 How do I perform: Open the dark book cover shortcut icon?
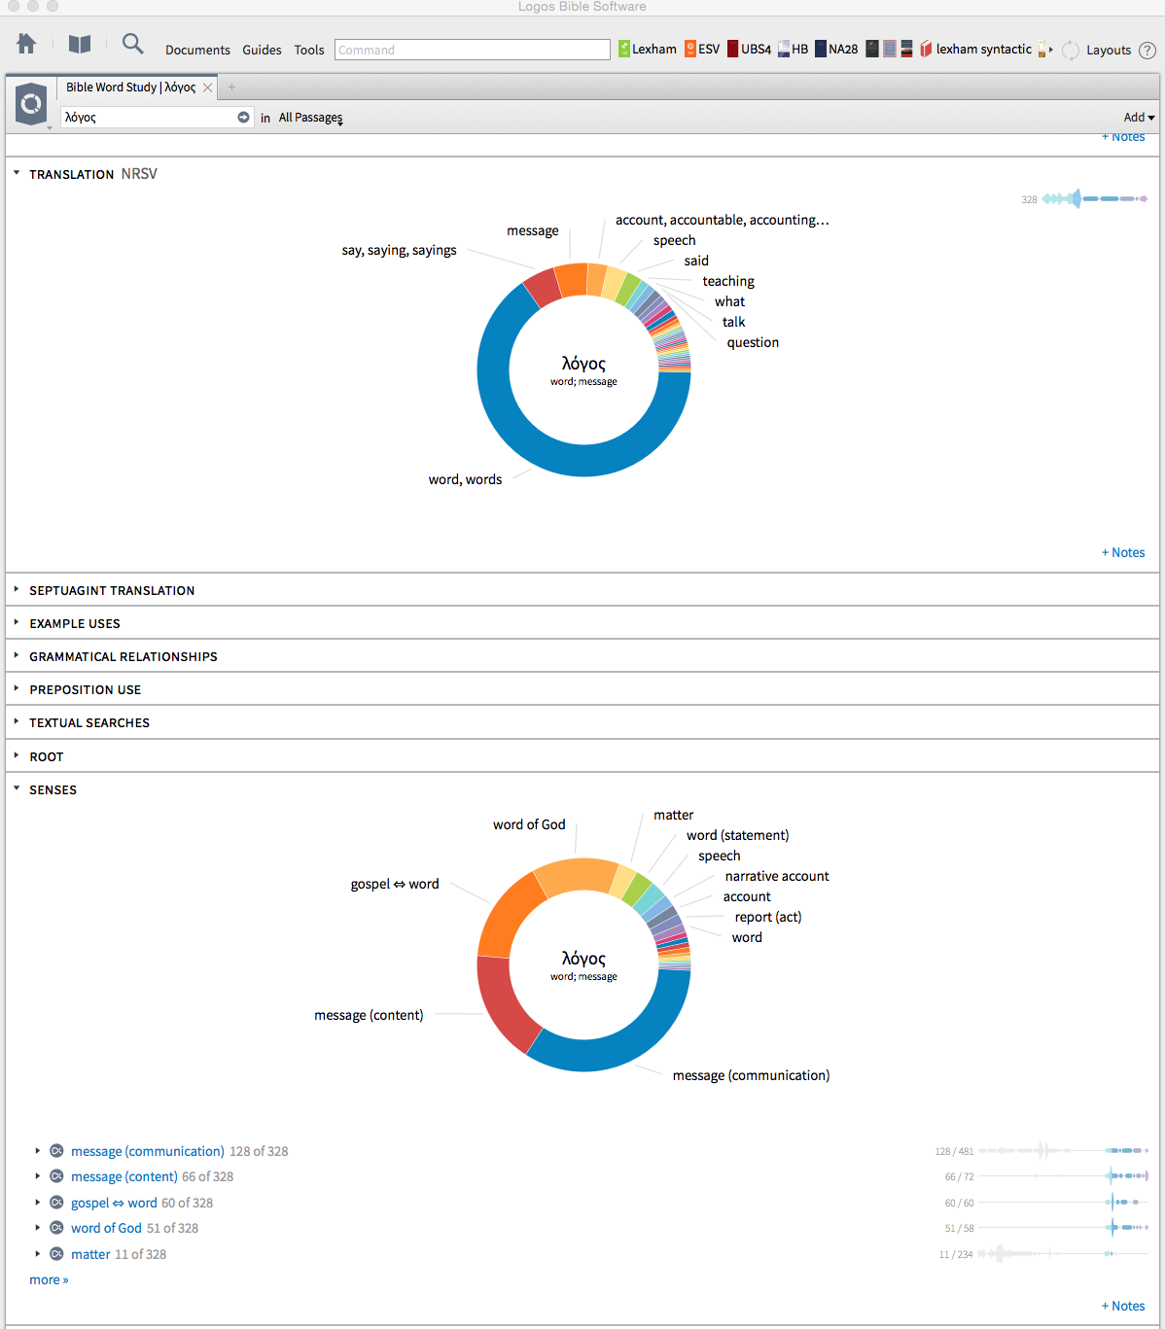[872, 49]
